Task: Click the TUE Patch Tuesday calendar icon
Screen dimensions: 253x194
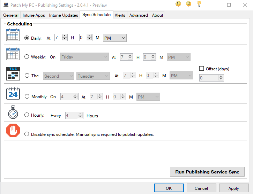Action: [x=13, y=73]
